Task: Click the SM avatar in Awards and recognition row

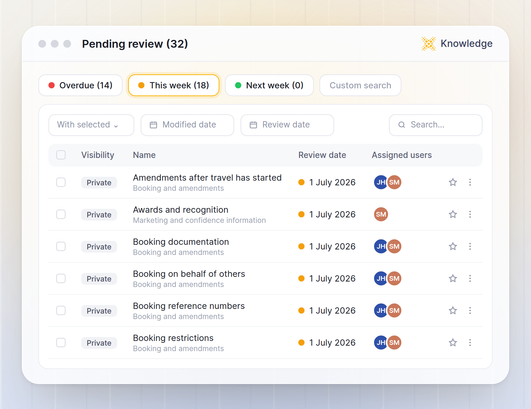Action: (x=381, y=214)
